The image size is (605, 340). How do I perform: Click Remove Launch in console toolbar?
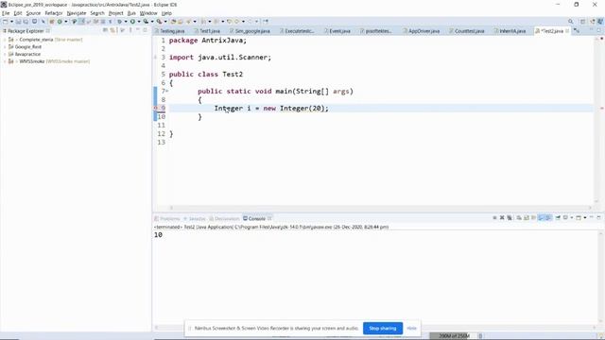(x=502, y=218)
